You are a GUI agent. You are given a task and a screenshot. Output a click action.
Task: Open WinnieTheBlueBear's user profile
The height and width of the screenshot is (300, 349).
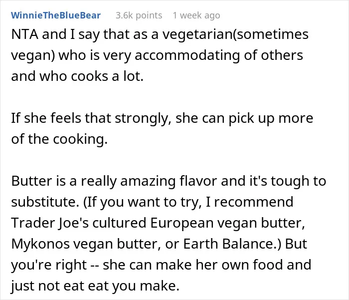(56, 15)
